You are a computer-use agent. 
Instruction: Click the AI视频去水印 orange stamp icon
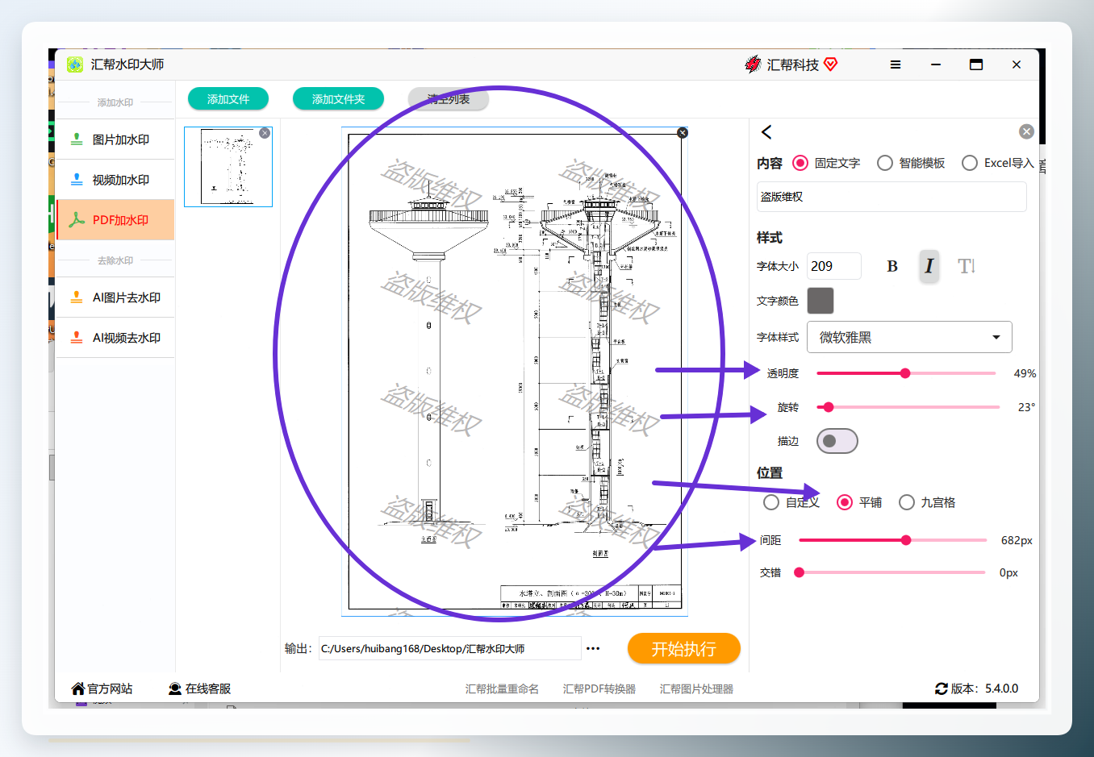pos(77,338)
